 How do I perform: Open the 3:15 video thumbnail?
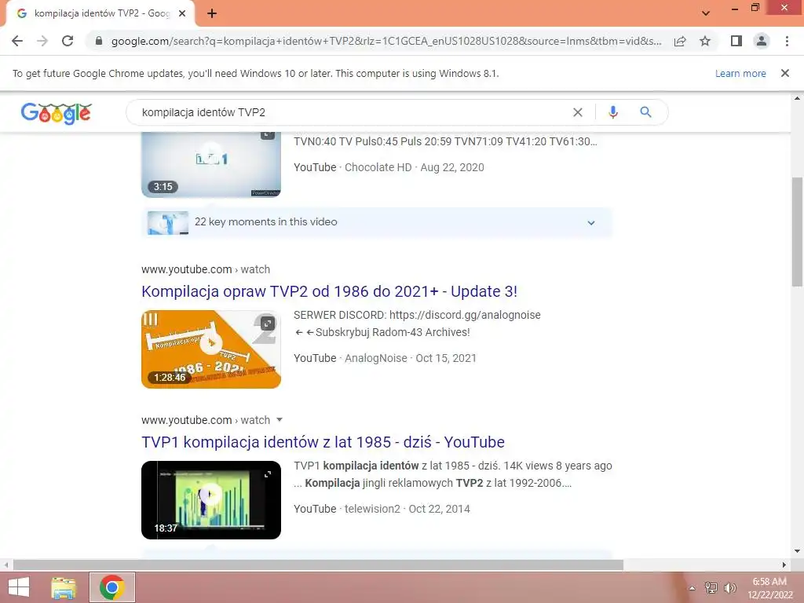coord(211,165)
